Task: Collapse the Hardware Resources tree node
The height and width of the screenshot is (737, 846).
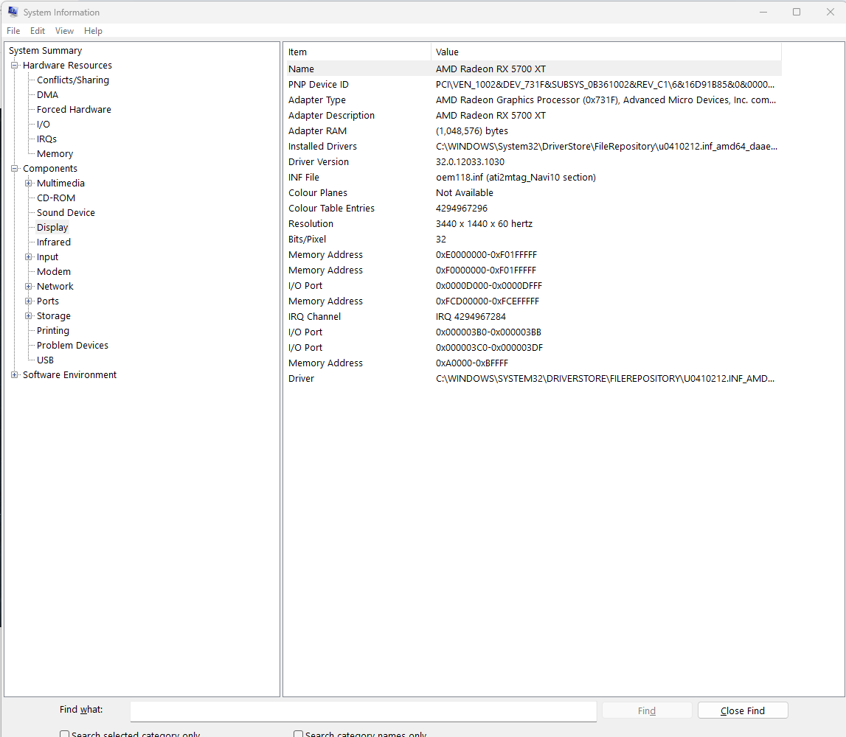Action: [x=15, y=66]
